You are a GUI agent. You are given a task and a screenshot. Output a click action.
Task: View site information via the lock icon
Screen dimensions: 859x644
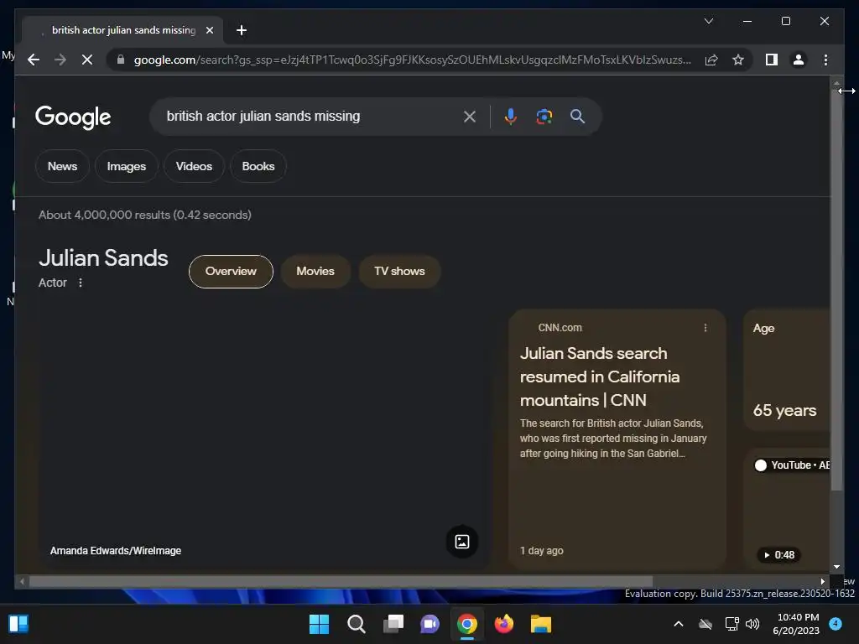pos(121,60)
